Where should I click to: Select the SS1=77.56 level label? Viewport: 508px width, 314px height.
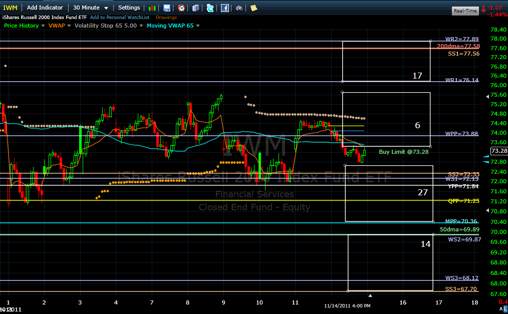pos(463,54)
